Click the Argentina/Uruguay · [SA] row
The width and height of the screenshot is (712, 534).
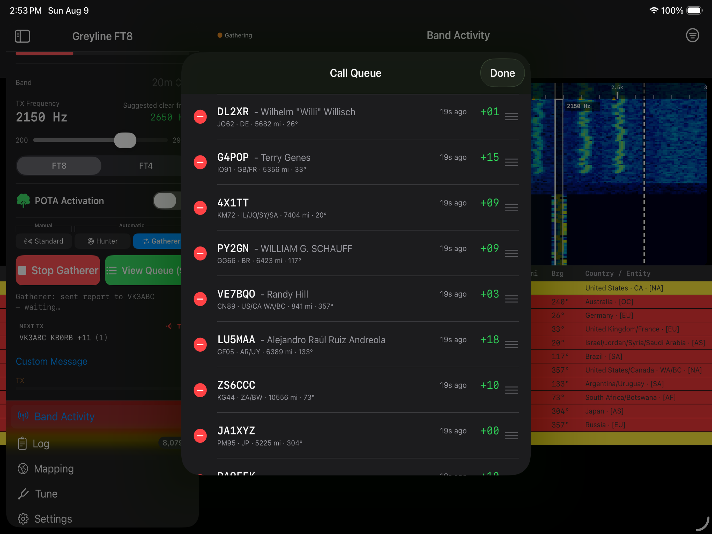click(621, 384)
